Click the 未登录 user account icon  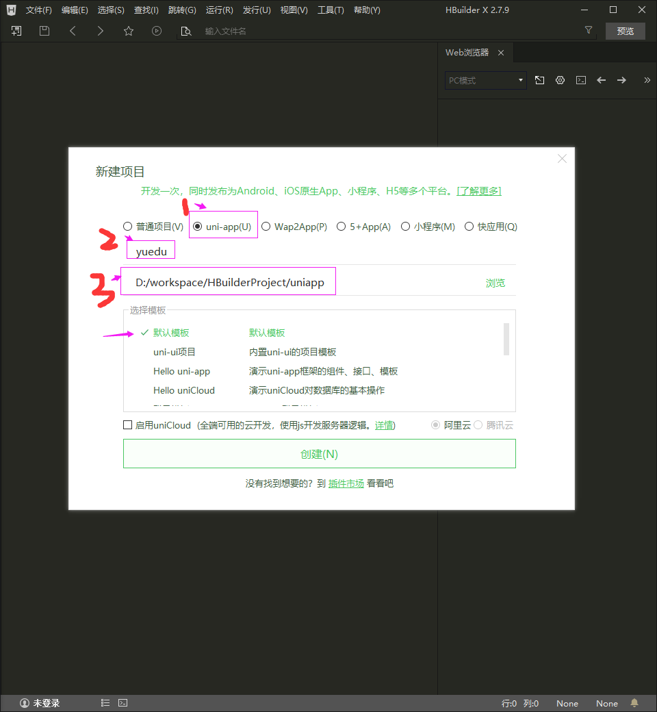pos(25,703)
